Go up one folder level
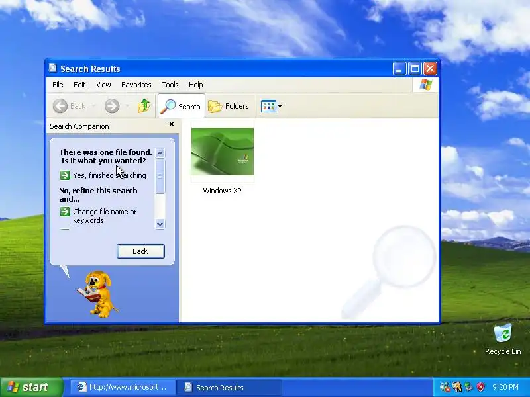 (144, 106)
